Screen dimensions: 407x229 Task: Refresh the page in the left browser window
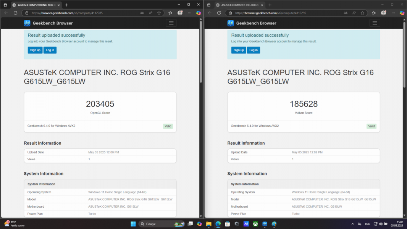click(x=16, y=13)
